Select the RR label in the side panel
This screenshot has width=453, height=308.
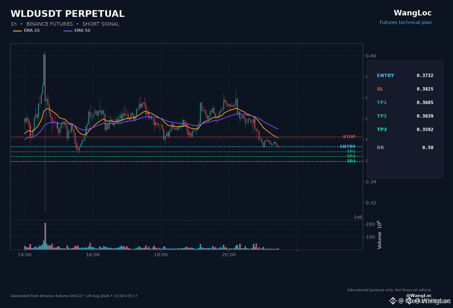tap(381, 147)
